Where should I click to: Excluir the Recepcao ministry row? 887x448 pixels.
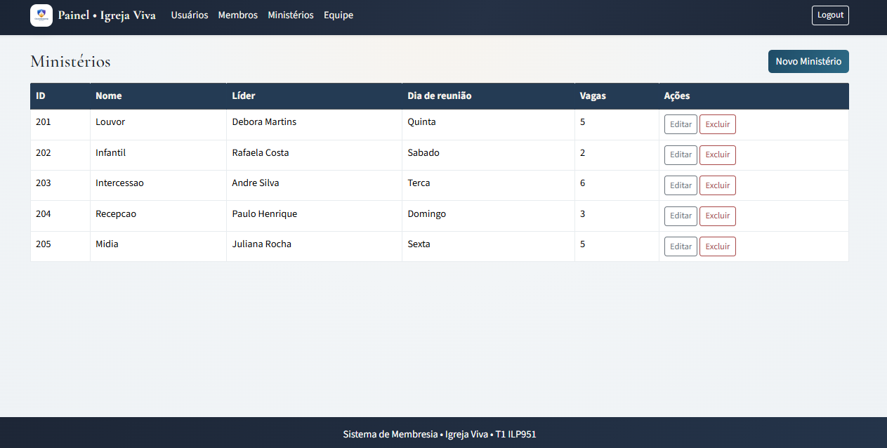click(x=717, y=216)
